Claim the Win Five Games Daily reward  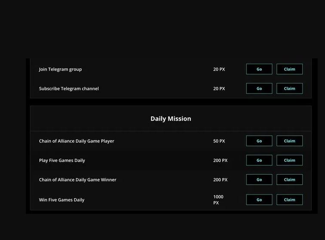289,200
